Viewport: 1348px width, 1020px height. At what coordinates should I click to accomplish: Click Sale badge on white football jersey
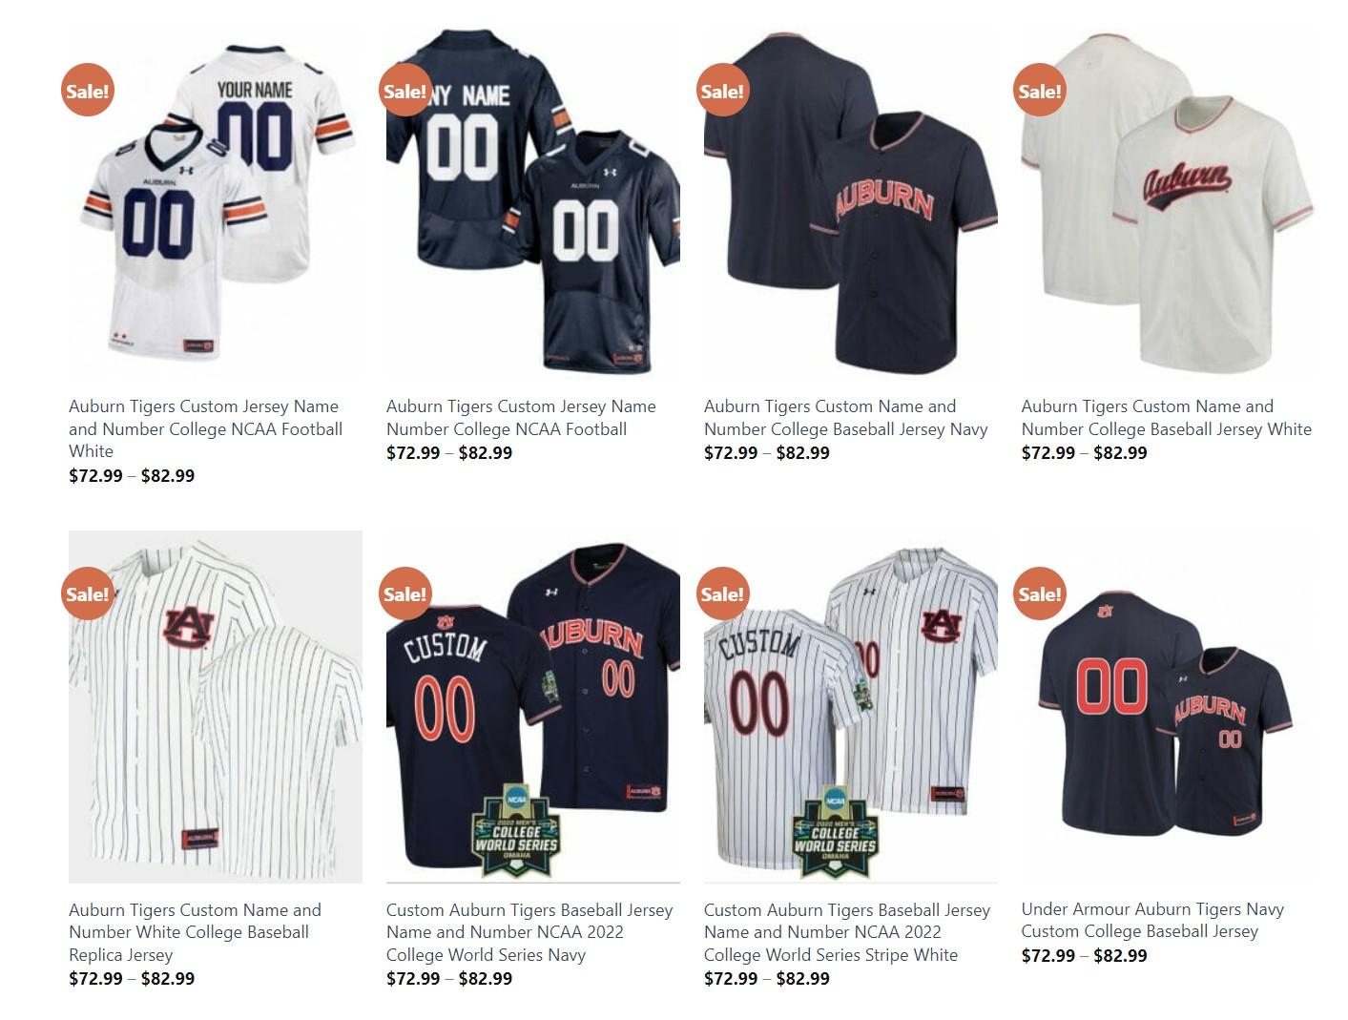point(88,91)
